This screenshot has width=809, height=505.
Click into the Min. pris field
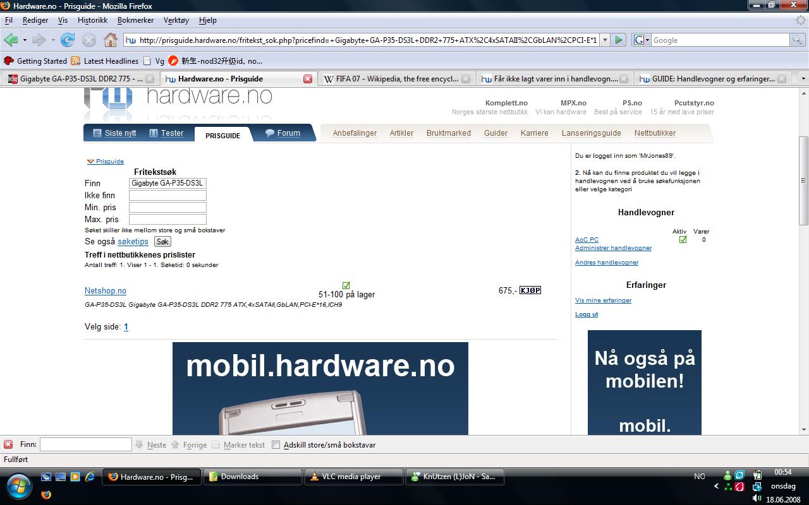(167, 207)
